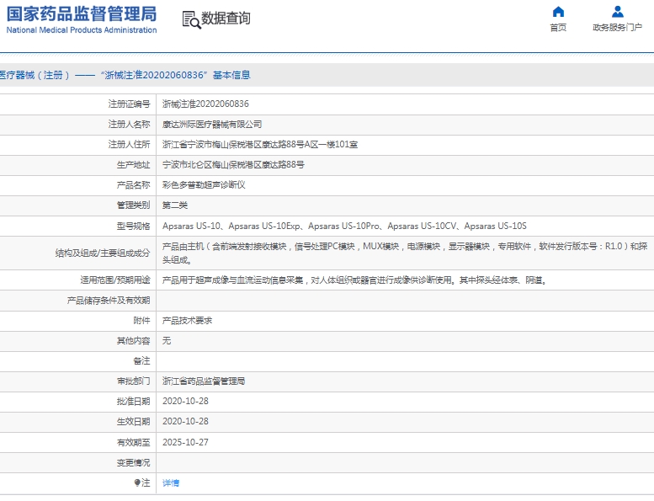Click the structure description starting 产品由主机

(405, 253)
